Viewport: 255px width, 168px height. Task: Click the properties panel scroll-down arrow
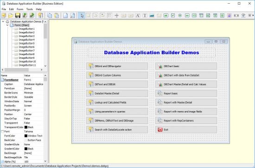45,161
